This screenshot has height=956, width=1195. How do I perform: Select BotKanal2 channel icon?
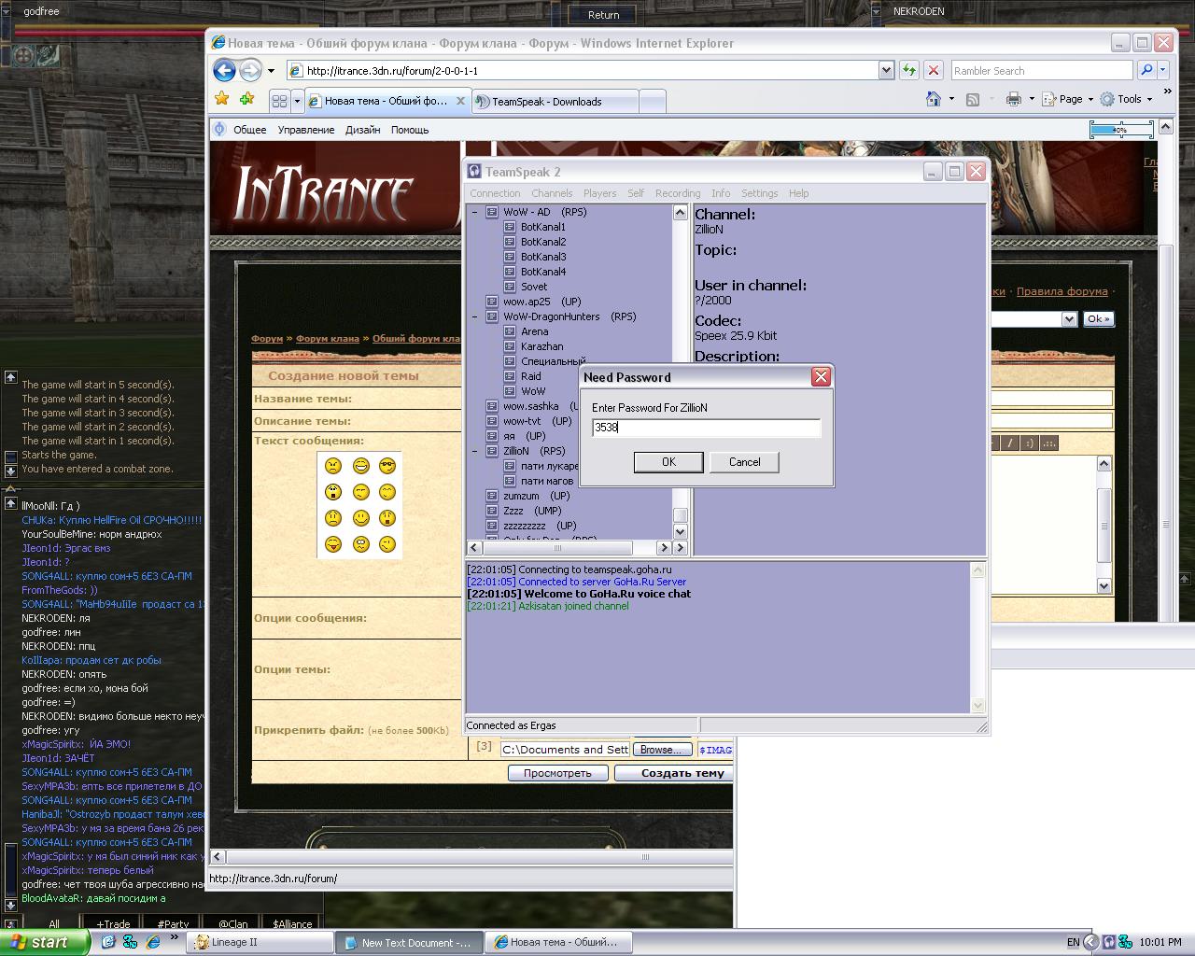pos(510,242)
